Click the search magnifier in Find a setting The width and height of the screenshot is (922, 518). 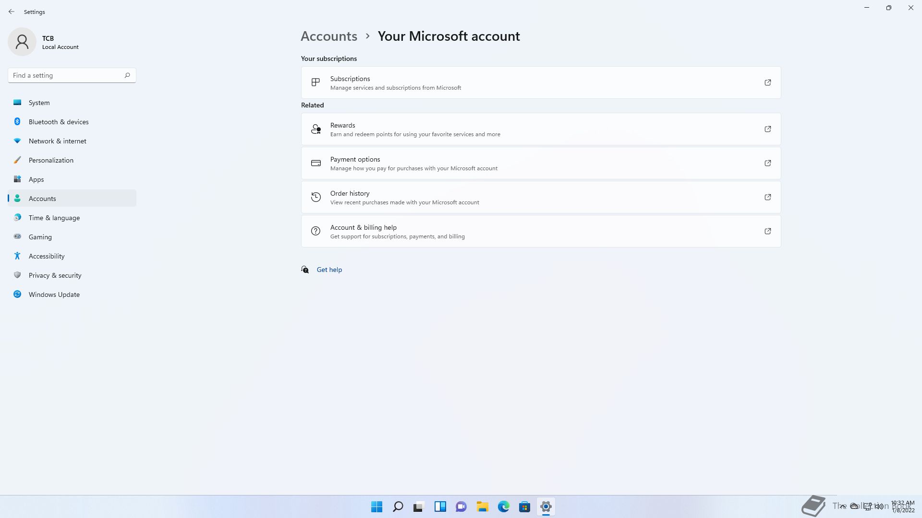(x=127, y=75)
